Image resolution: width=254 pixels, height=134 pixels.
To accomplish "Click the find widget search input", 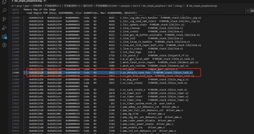I will (252, 11).
